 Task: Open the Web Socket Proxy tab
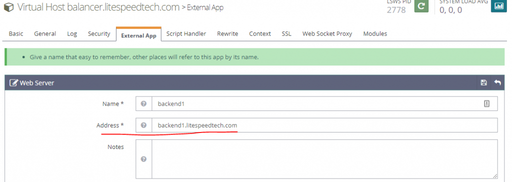pos(327,33)
